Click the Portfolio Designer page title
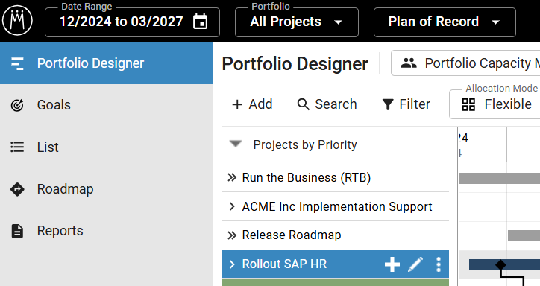Screen dimensions: 540x286 295,64
